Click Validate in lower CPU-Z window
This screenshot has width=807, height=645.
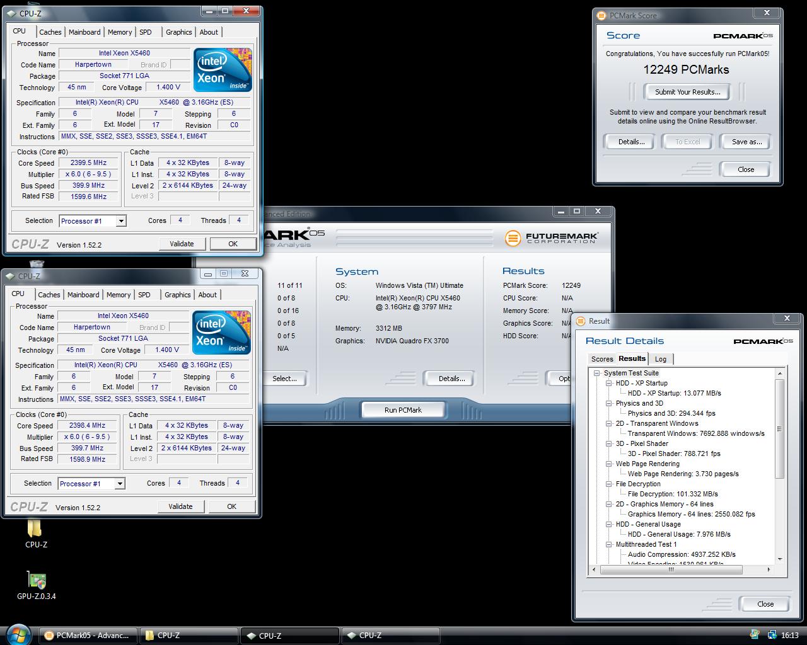180,506
